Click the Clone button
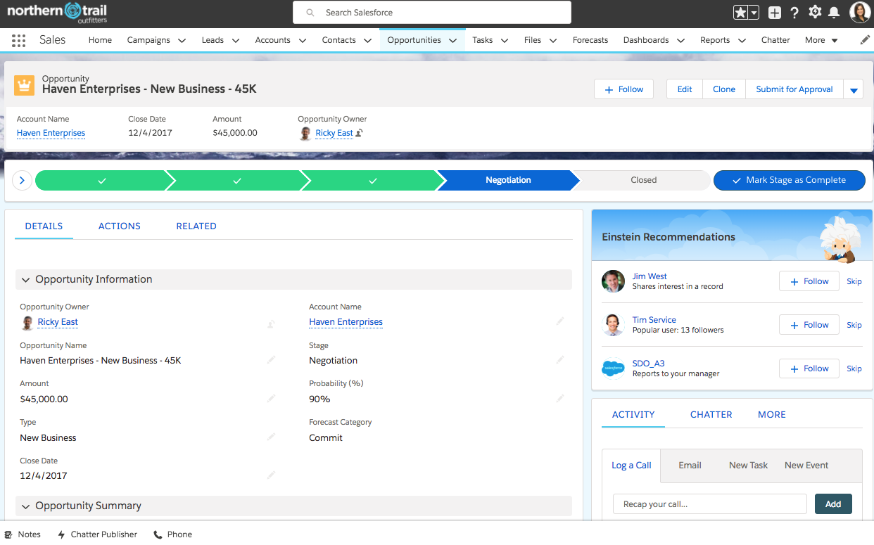Viewport: 874px width, 545px height. pos(724,89)
